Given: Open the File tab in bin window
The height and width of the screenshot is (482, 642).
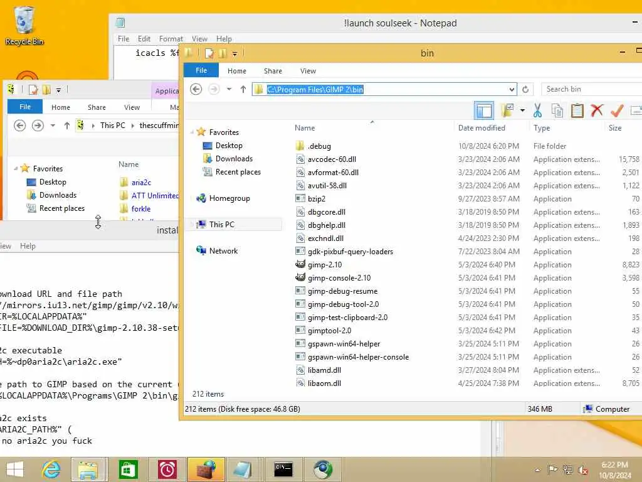Looking at the screenshot, I should pyautogui.click(x=201, y=70).
